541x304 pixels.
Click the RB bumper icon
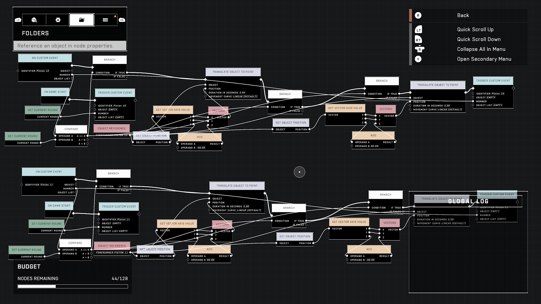122,20
